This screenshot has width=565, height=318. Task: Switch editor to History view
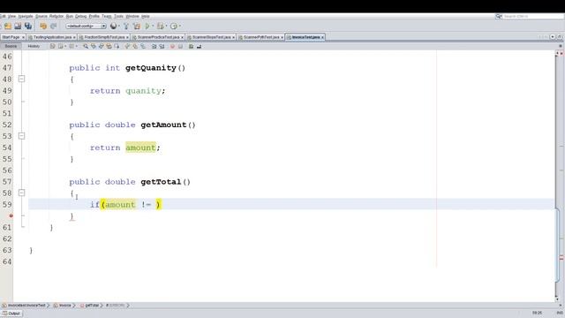pos(34,46)
